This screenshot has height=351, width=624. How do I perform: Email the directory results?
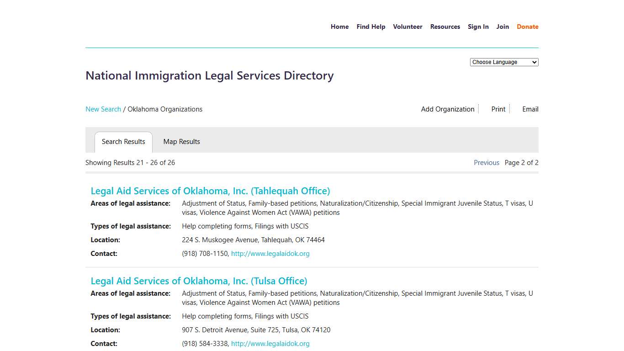click(530, 109)
